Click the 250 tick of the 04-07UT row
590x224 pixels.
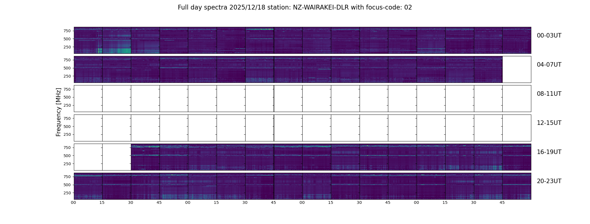point(67,76)
